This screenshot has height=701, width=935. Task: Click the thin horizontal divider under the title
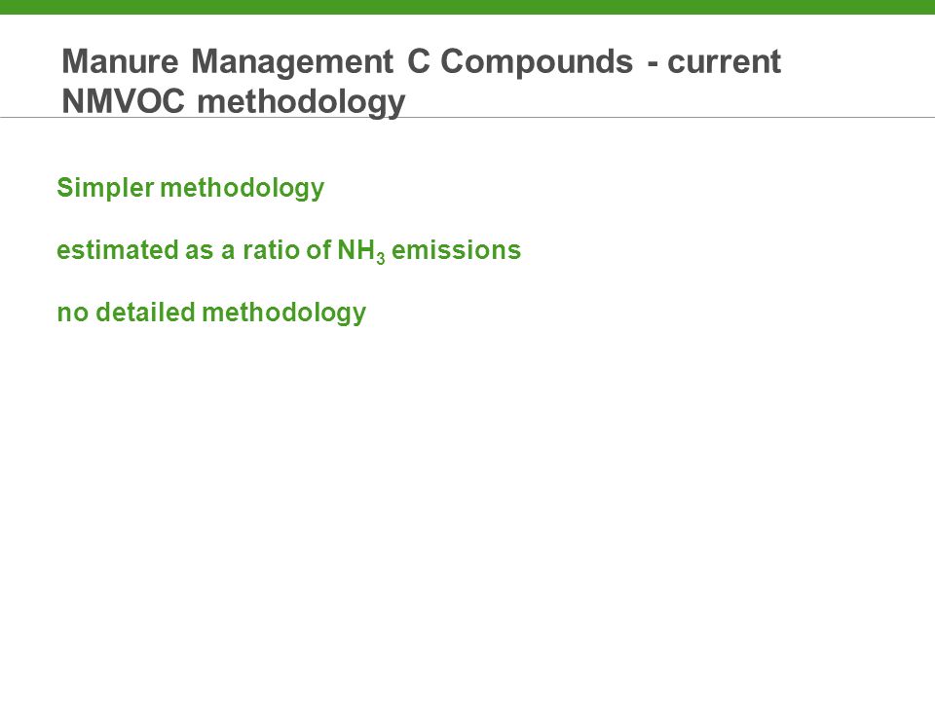[x=467, y=118]
